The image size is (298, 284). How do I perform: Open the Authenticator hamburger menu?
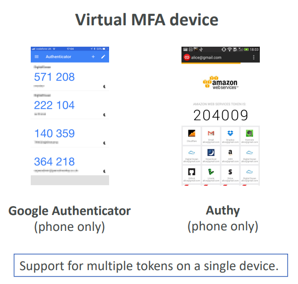pos(37,57)
